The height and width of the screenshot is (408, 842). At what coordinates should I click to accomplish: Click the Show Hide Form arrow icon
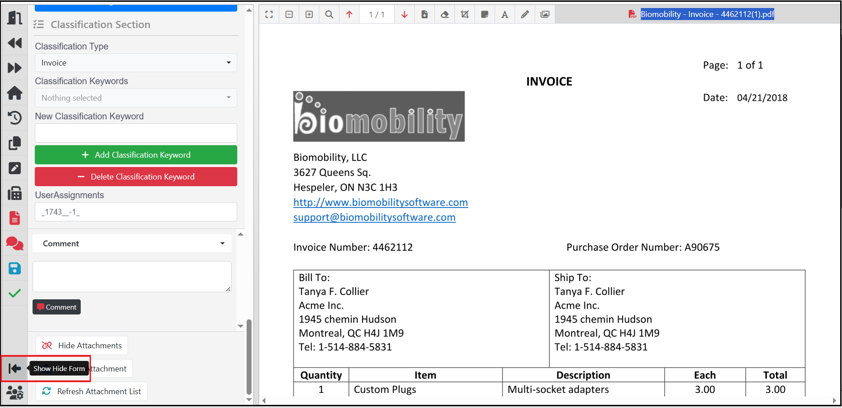click(x=15, y=368)
